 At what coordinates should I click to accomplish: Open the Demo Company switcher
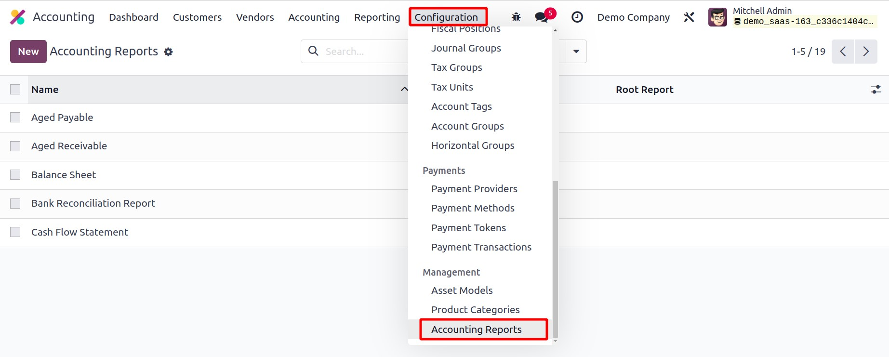pyautogui.click(x=633, y=17)
